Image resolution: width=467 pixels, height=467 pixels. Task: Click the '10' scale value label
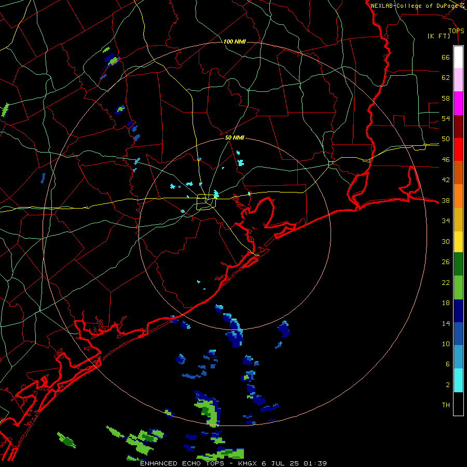[x=446, y=344]
